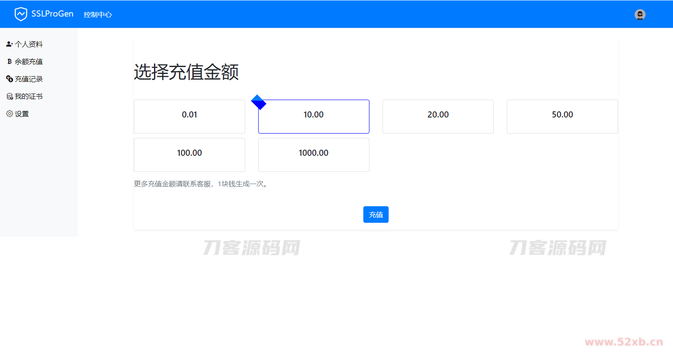Screen dimensions: 673x352
Task: Select the 10.00 recharge amount
Action: click(x=314, y=117)
